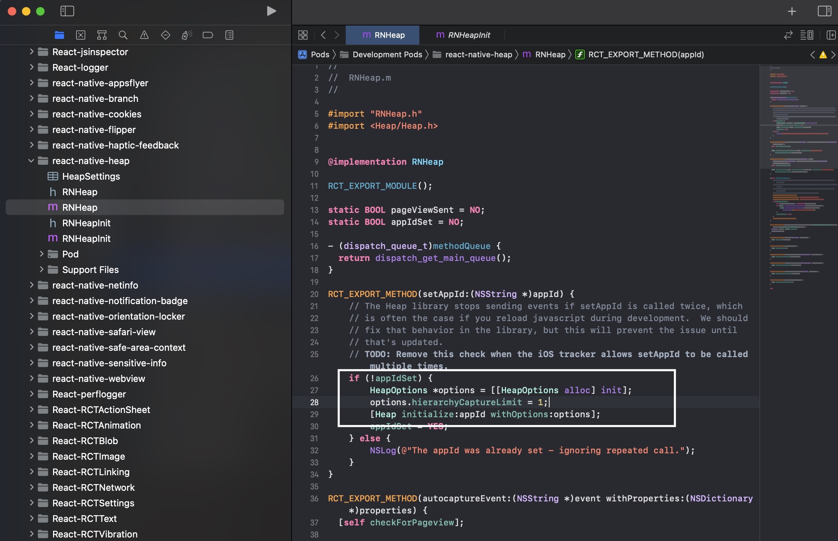Click the Library plus button

(792, 11)
